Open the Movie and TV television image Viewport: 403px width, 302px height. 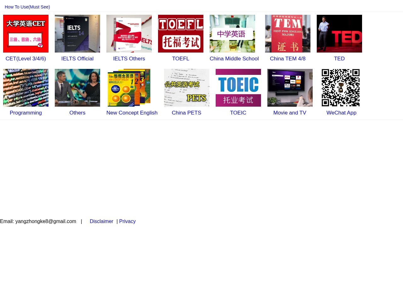(x=290, y=88)
